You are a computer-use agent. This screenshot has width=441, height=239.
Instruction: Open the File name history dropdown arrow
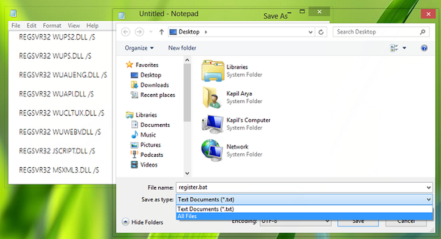tap(429, 188)
